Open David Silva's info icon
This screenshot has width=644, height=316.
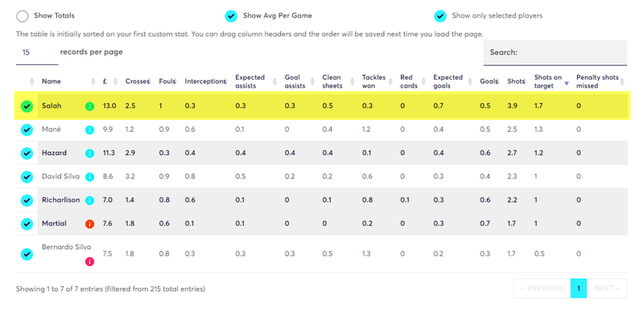89,177
